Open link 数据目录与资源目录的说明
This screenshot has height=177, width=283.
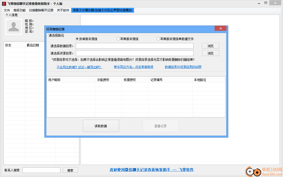tap(183, 67)
